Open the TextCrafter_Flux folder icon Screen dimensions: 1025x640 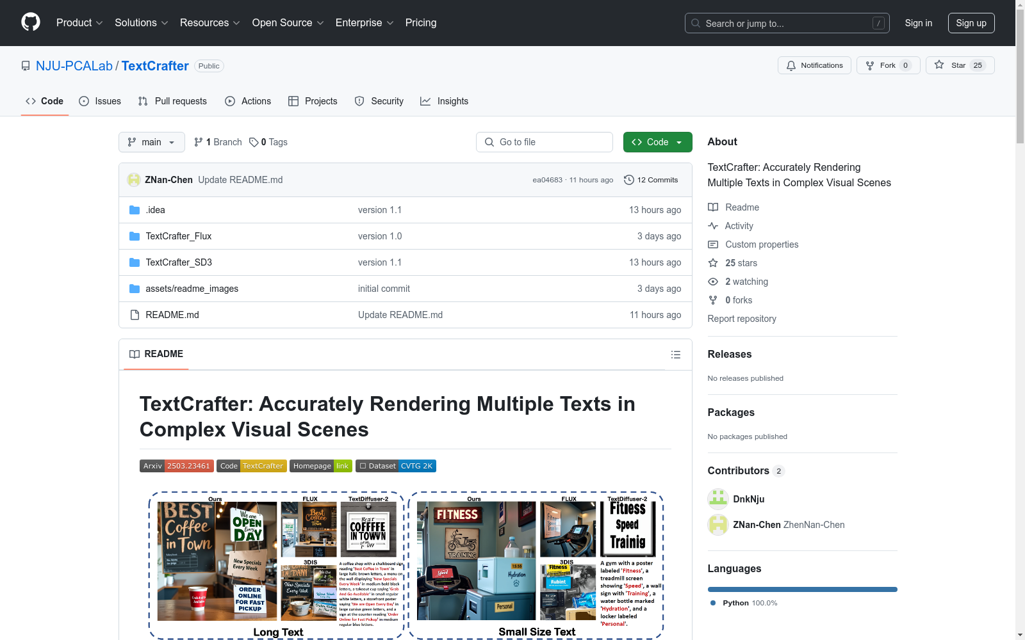(135, 236)
